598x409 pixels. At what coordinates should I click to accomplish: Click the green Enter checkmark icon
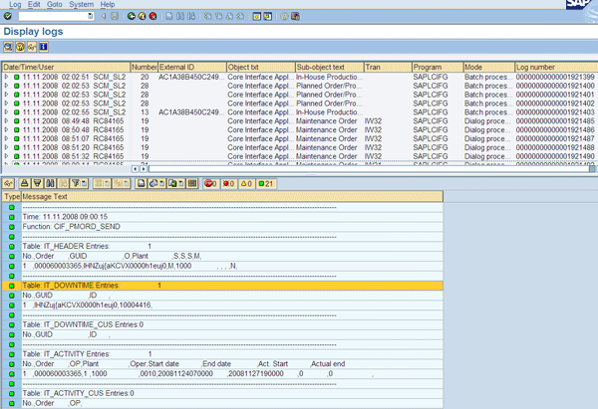pos(8,18)
